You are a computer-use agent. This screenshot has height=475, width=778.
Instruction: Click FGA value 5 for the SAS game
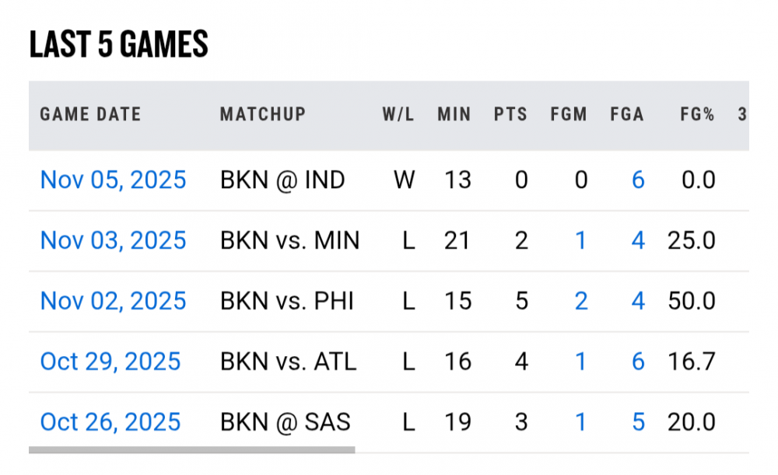[x=638, y=422]
